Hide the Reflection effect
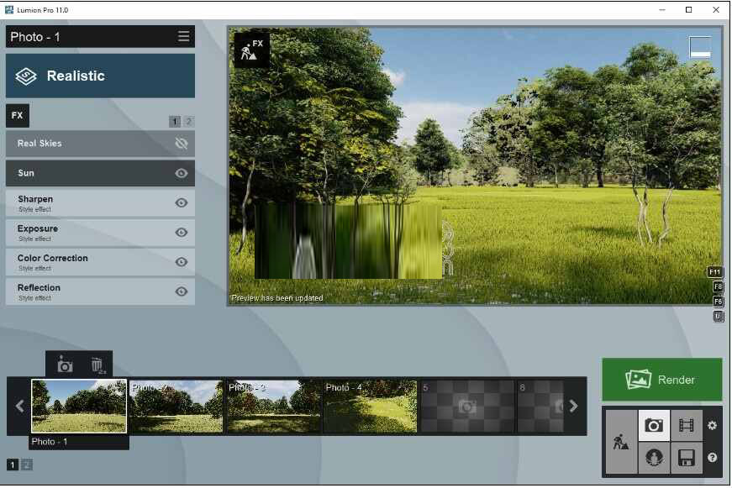 click(x=181, y=291)
